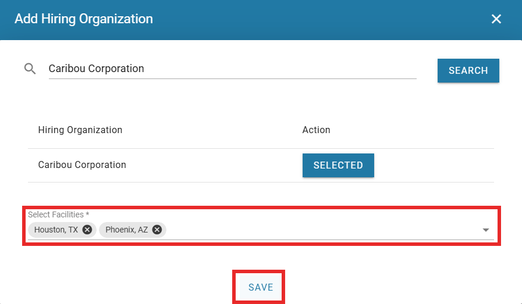Click the Hiring Organization column header
This screenshot has width=522, height=304.
click(x=80, y=130)
